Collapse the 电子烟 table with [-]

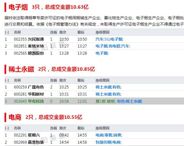(7, 32)
